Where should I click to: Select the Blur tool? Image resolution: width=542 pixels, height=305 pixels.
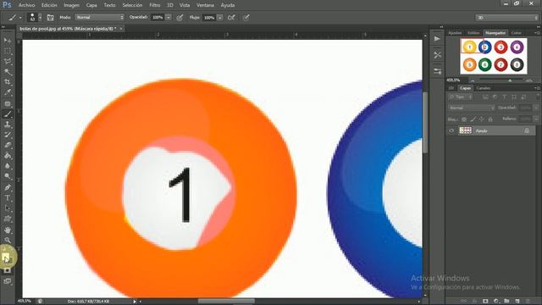[8, 166]
